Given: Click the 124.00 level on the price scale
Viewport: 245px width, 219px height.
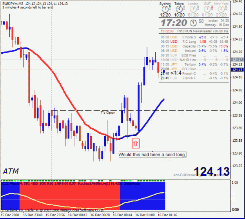Looking at the screenshot, I should click(x=237, y=103).
